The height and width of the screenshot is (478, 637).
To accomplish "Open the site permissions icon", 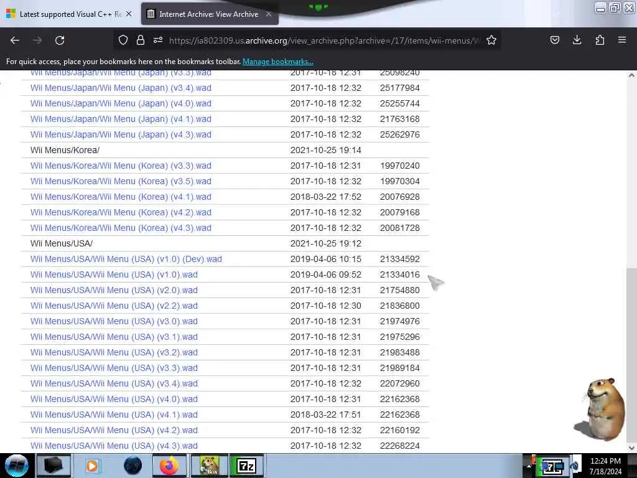I will (158, 40).
